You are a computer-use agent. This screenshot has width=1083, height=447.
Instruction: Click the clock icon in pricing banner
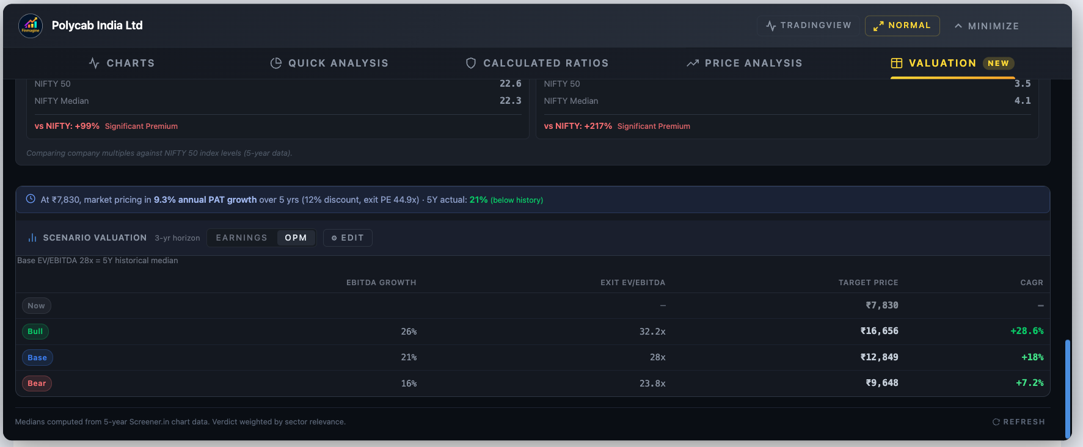click(31, 199)
